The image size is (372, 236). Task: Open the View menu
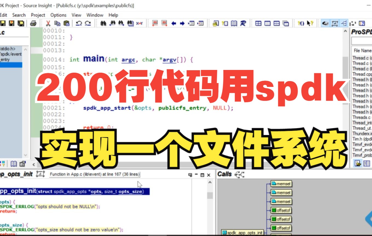(76, 15)
